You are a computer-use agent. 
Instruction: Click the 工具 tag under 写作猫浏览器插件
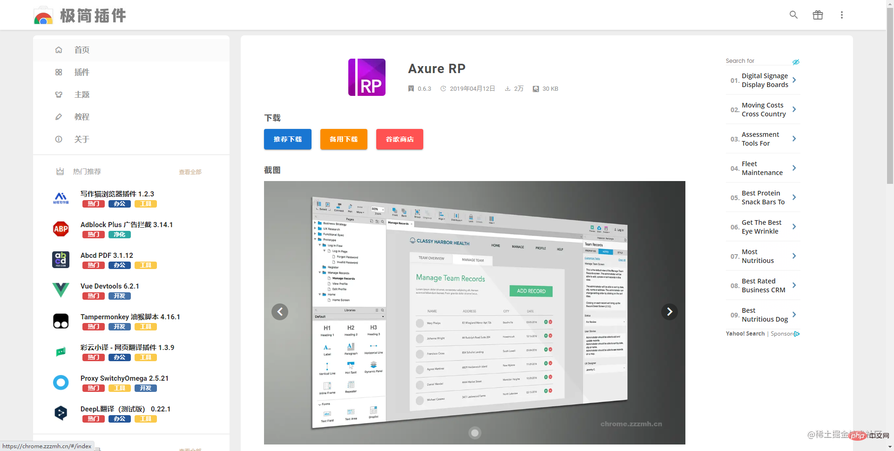[x=146, y=204]
